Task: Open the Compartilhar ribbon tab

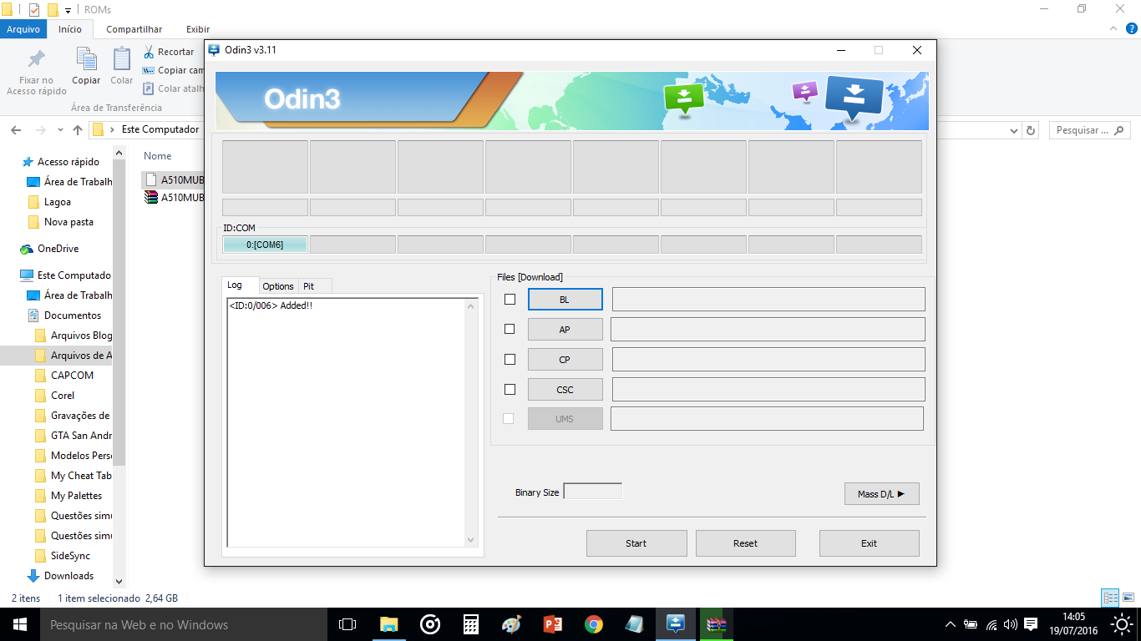Action: [x=134, y=29]
